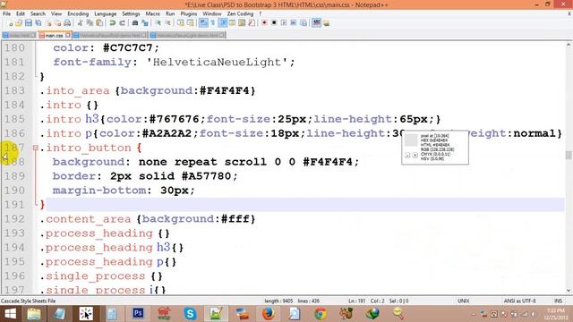573x322 pixels.
Task: Open the Windows Start button
Action: click(10, 314)
